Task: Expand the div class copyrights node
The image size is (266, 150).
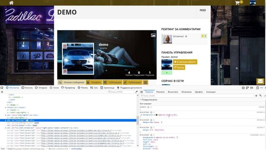Action: pyautogui.click(x=5, y=115)
